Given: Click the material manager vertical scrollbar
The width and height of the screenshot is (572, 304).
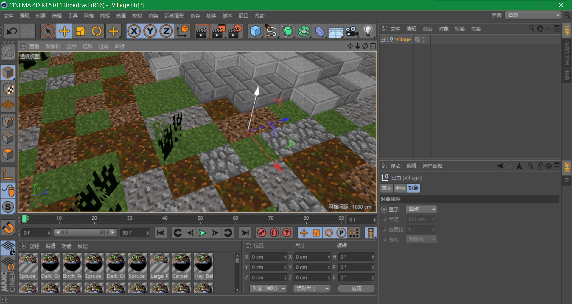Looking at the screenshot, I should [x=237, y=273].
